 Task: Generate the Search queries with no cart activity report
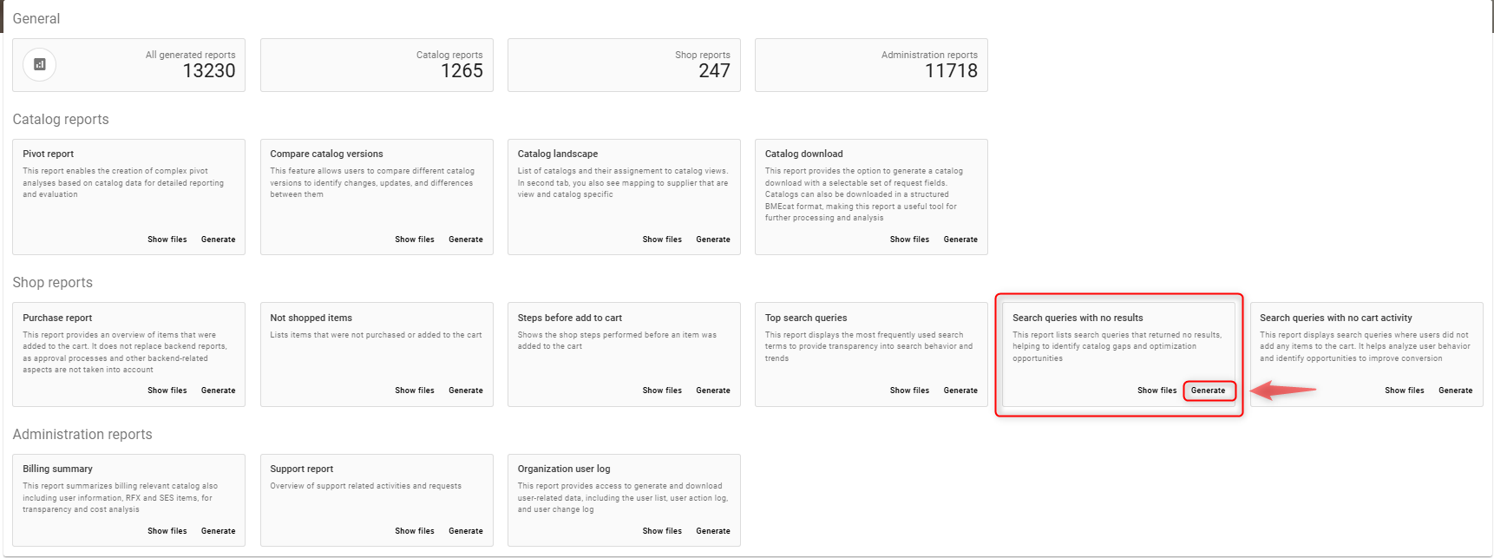(1455, 391)
